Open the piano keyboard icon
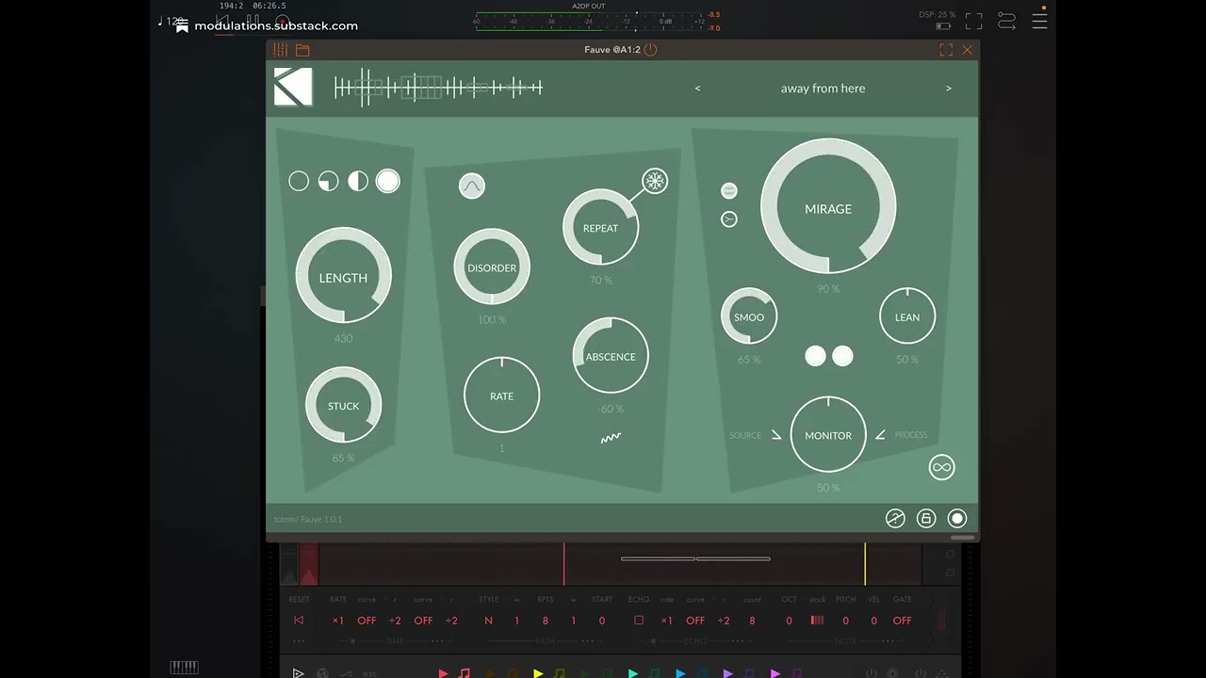Image resolution: width=1206 pixels, height=678 pixels. (184, 668)
